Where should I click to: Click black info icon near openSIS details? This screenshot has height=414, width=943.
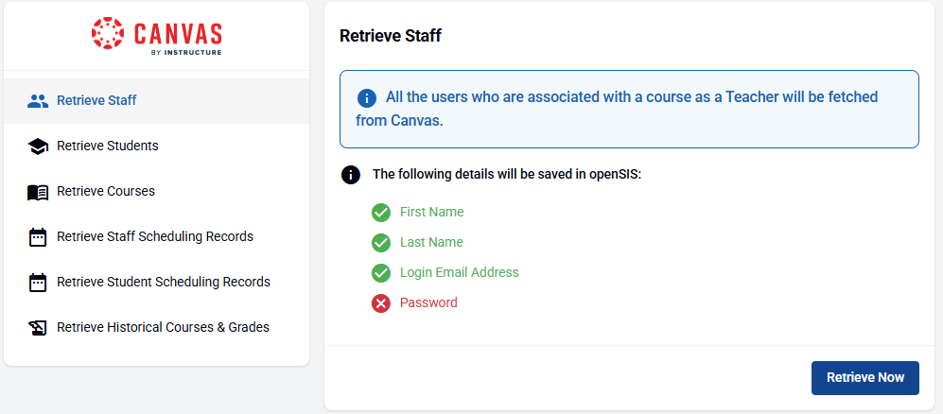click(x=351, y=175)
